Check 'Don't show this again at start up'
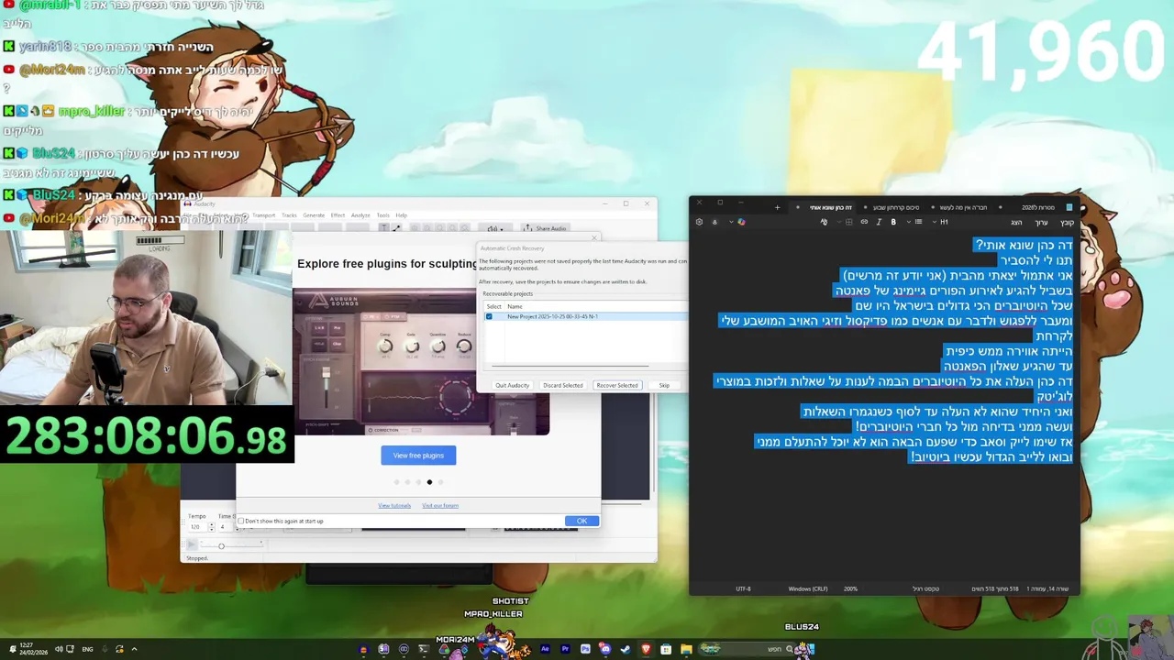 pyautogui.click(x=241, y=521)
